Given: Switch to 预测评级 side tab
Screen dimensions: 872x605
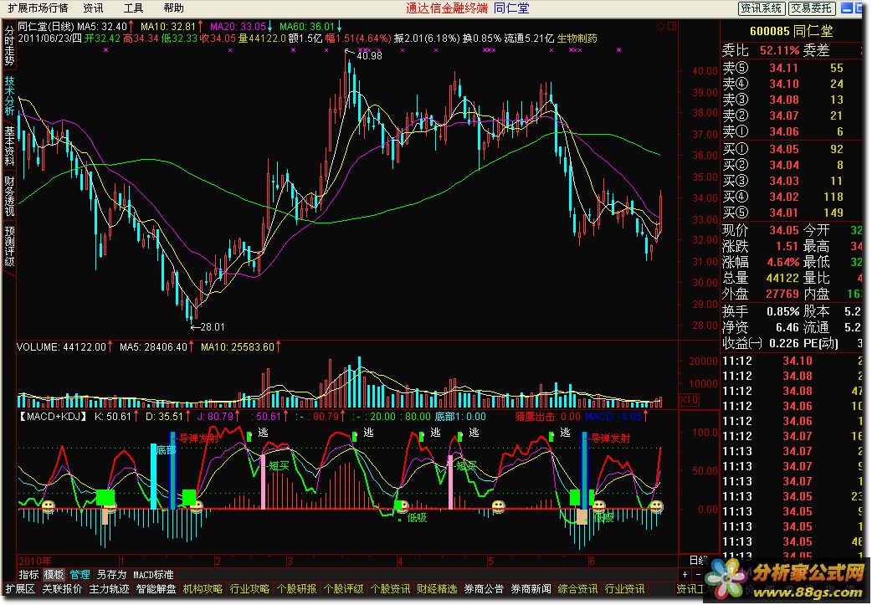Looking at the screenshot, I should (x=9, y=246).
